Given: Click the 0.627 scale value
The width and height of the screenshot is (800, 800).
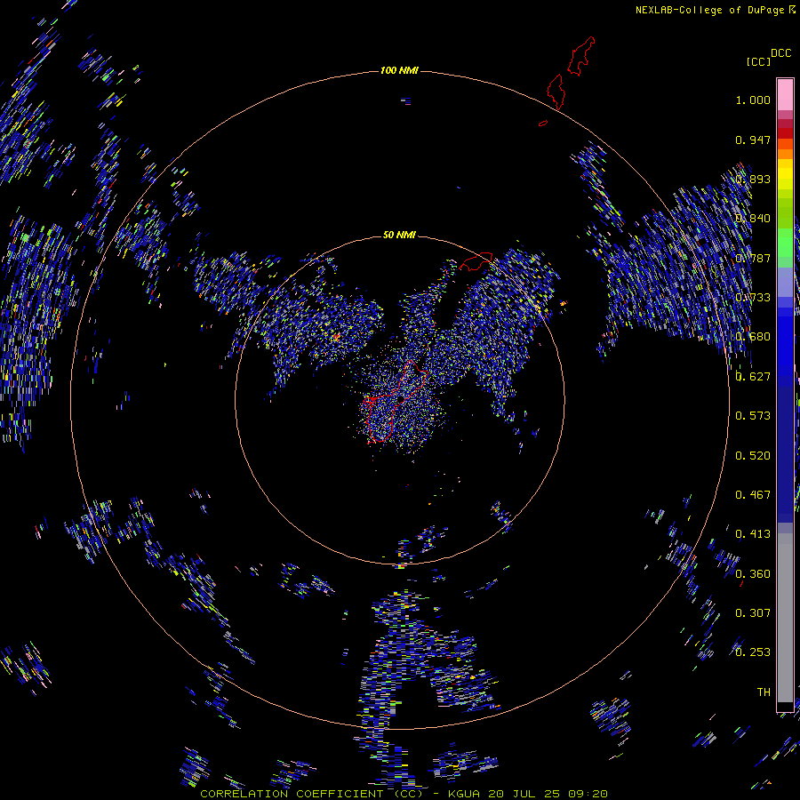Looking at the screenshot, I should 753,377.
